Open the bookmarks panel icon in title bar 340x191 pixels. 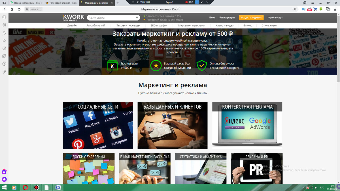[x=305, y=3]
